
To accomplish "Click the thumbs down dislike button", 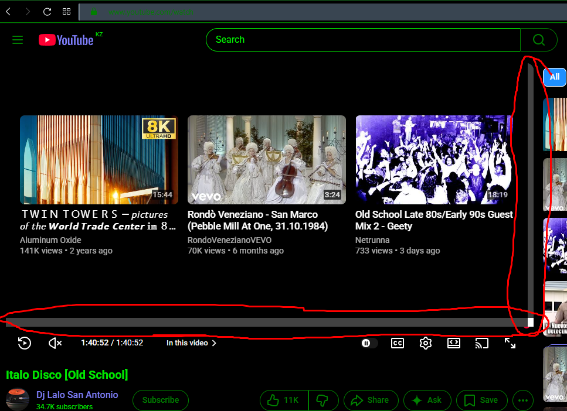I will (323, 400).
